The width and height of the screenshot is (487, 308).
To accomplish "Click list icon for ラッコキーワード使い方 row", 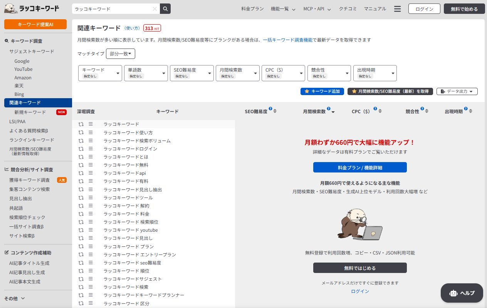I will [91, 132].
